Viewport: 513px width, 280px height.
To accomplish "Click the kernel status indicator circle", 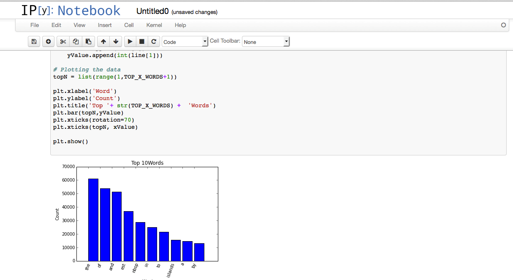I will (503, 25).
